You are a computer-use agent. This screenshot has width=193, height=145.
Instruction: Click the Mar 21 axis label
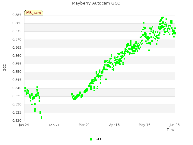point(84,125)
